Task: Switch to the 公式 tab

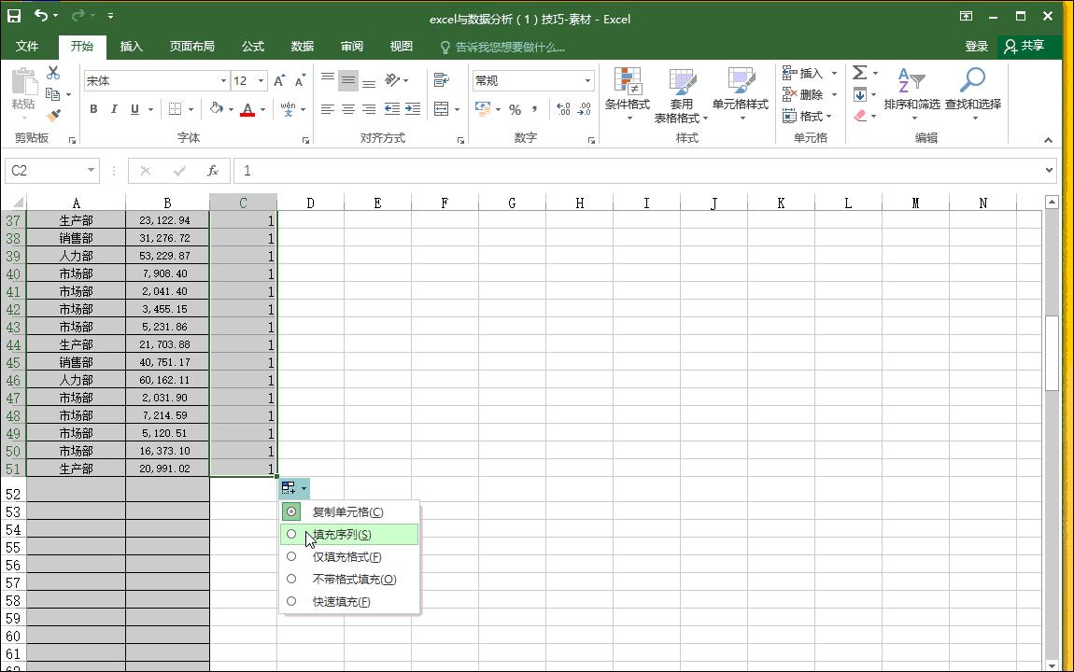Action: (x=253, y=47)
